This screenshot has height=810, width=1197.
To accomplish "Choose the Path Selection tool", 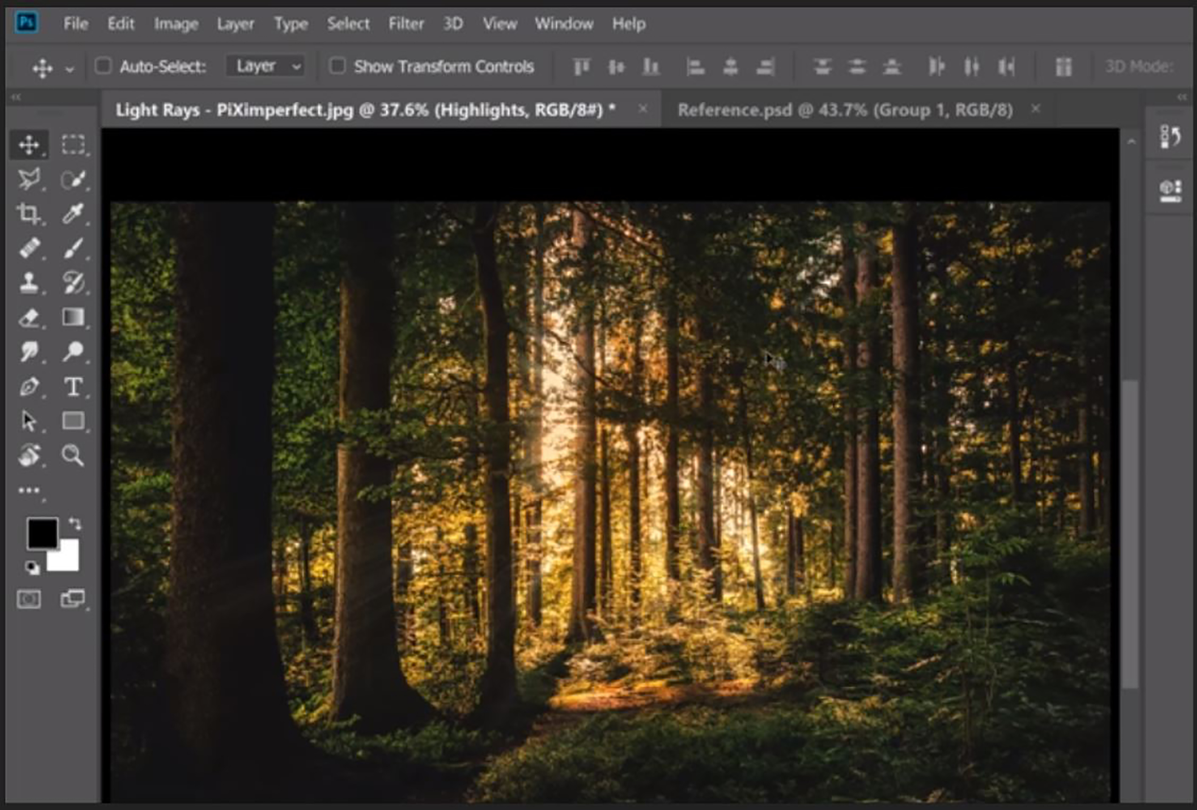I will click(x=29, y=421).
